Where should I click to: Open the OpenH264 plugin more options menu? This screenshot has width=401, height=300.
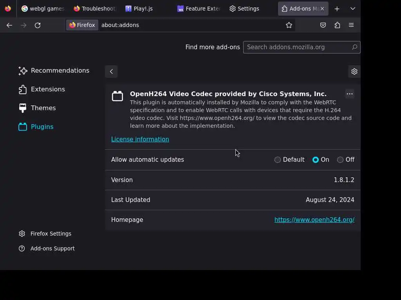click(x=350, y=94)
